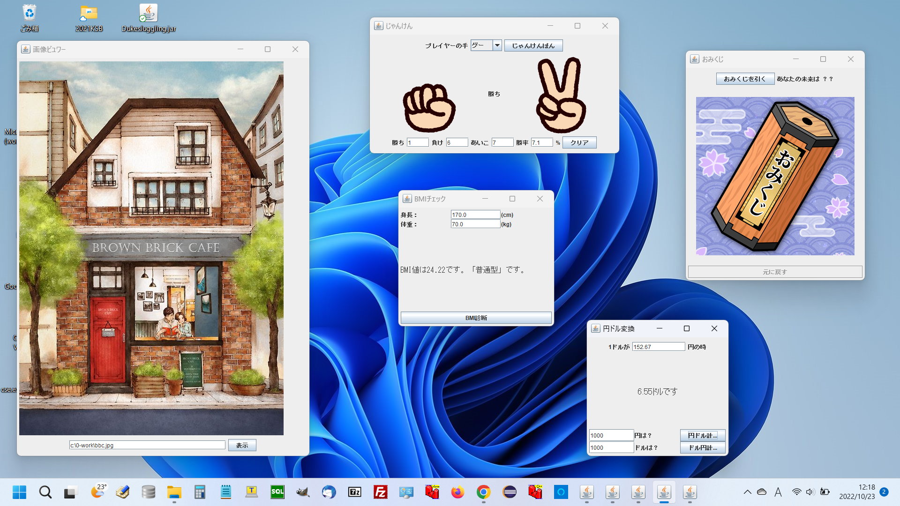Focus the dollar rate field 152.67
The width and height of the screenshot is (900, 506).
(x=659, y=347)
